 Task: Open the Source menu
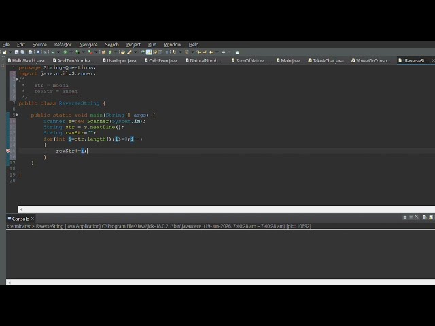39,45
